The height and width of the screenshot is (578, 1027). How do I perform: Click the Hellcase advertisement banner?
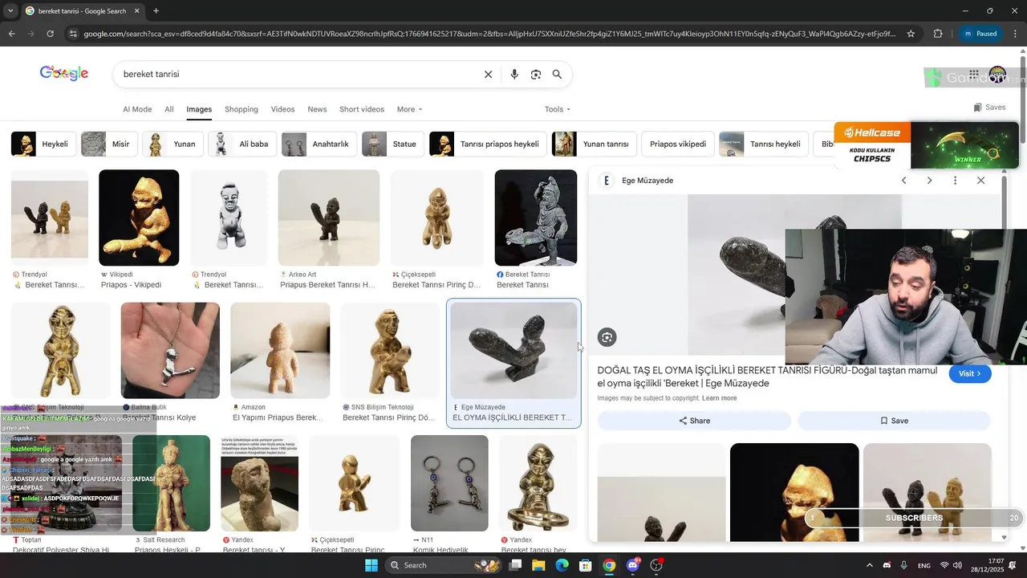click(x=926, y=145)
